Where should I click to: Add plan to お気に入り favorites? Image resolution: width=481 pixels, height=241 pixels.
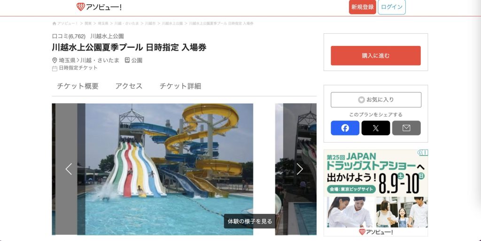coord(376,99)
